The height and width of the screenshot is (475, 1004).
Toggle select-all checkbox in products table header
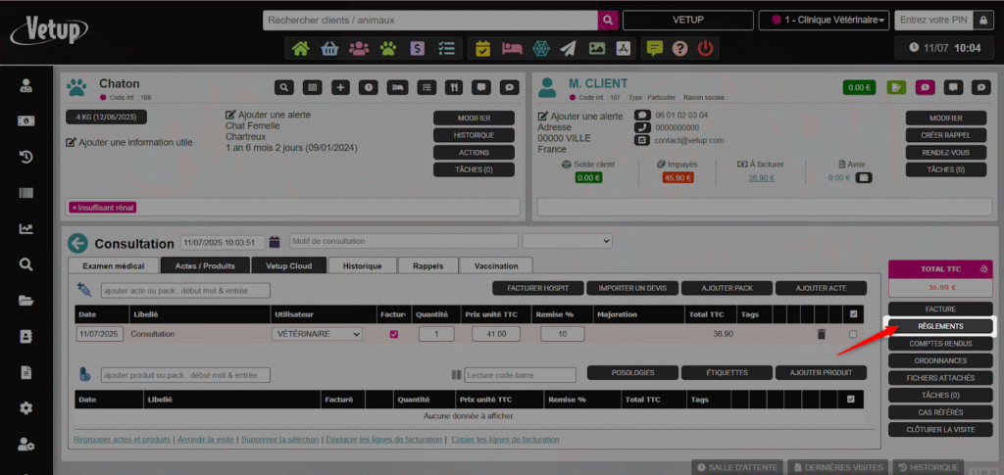click(x=850, y=399)
